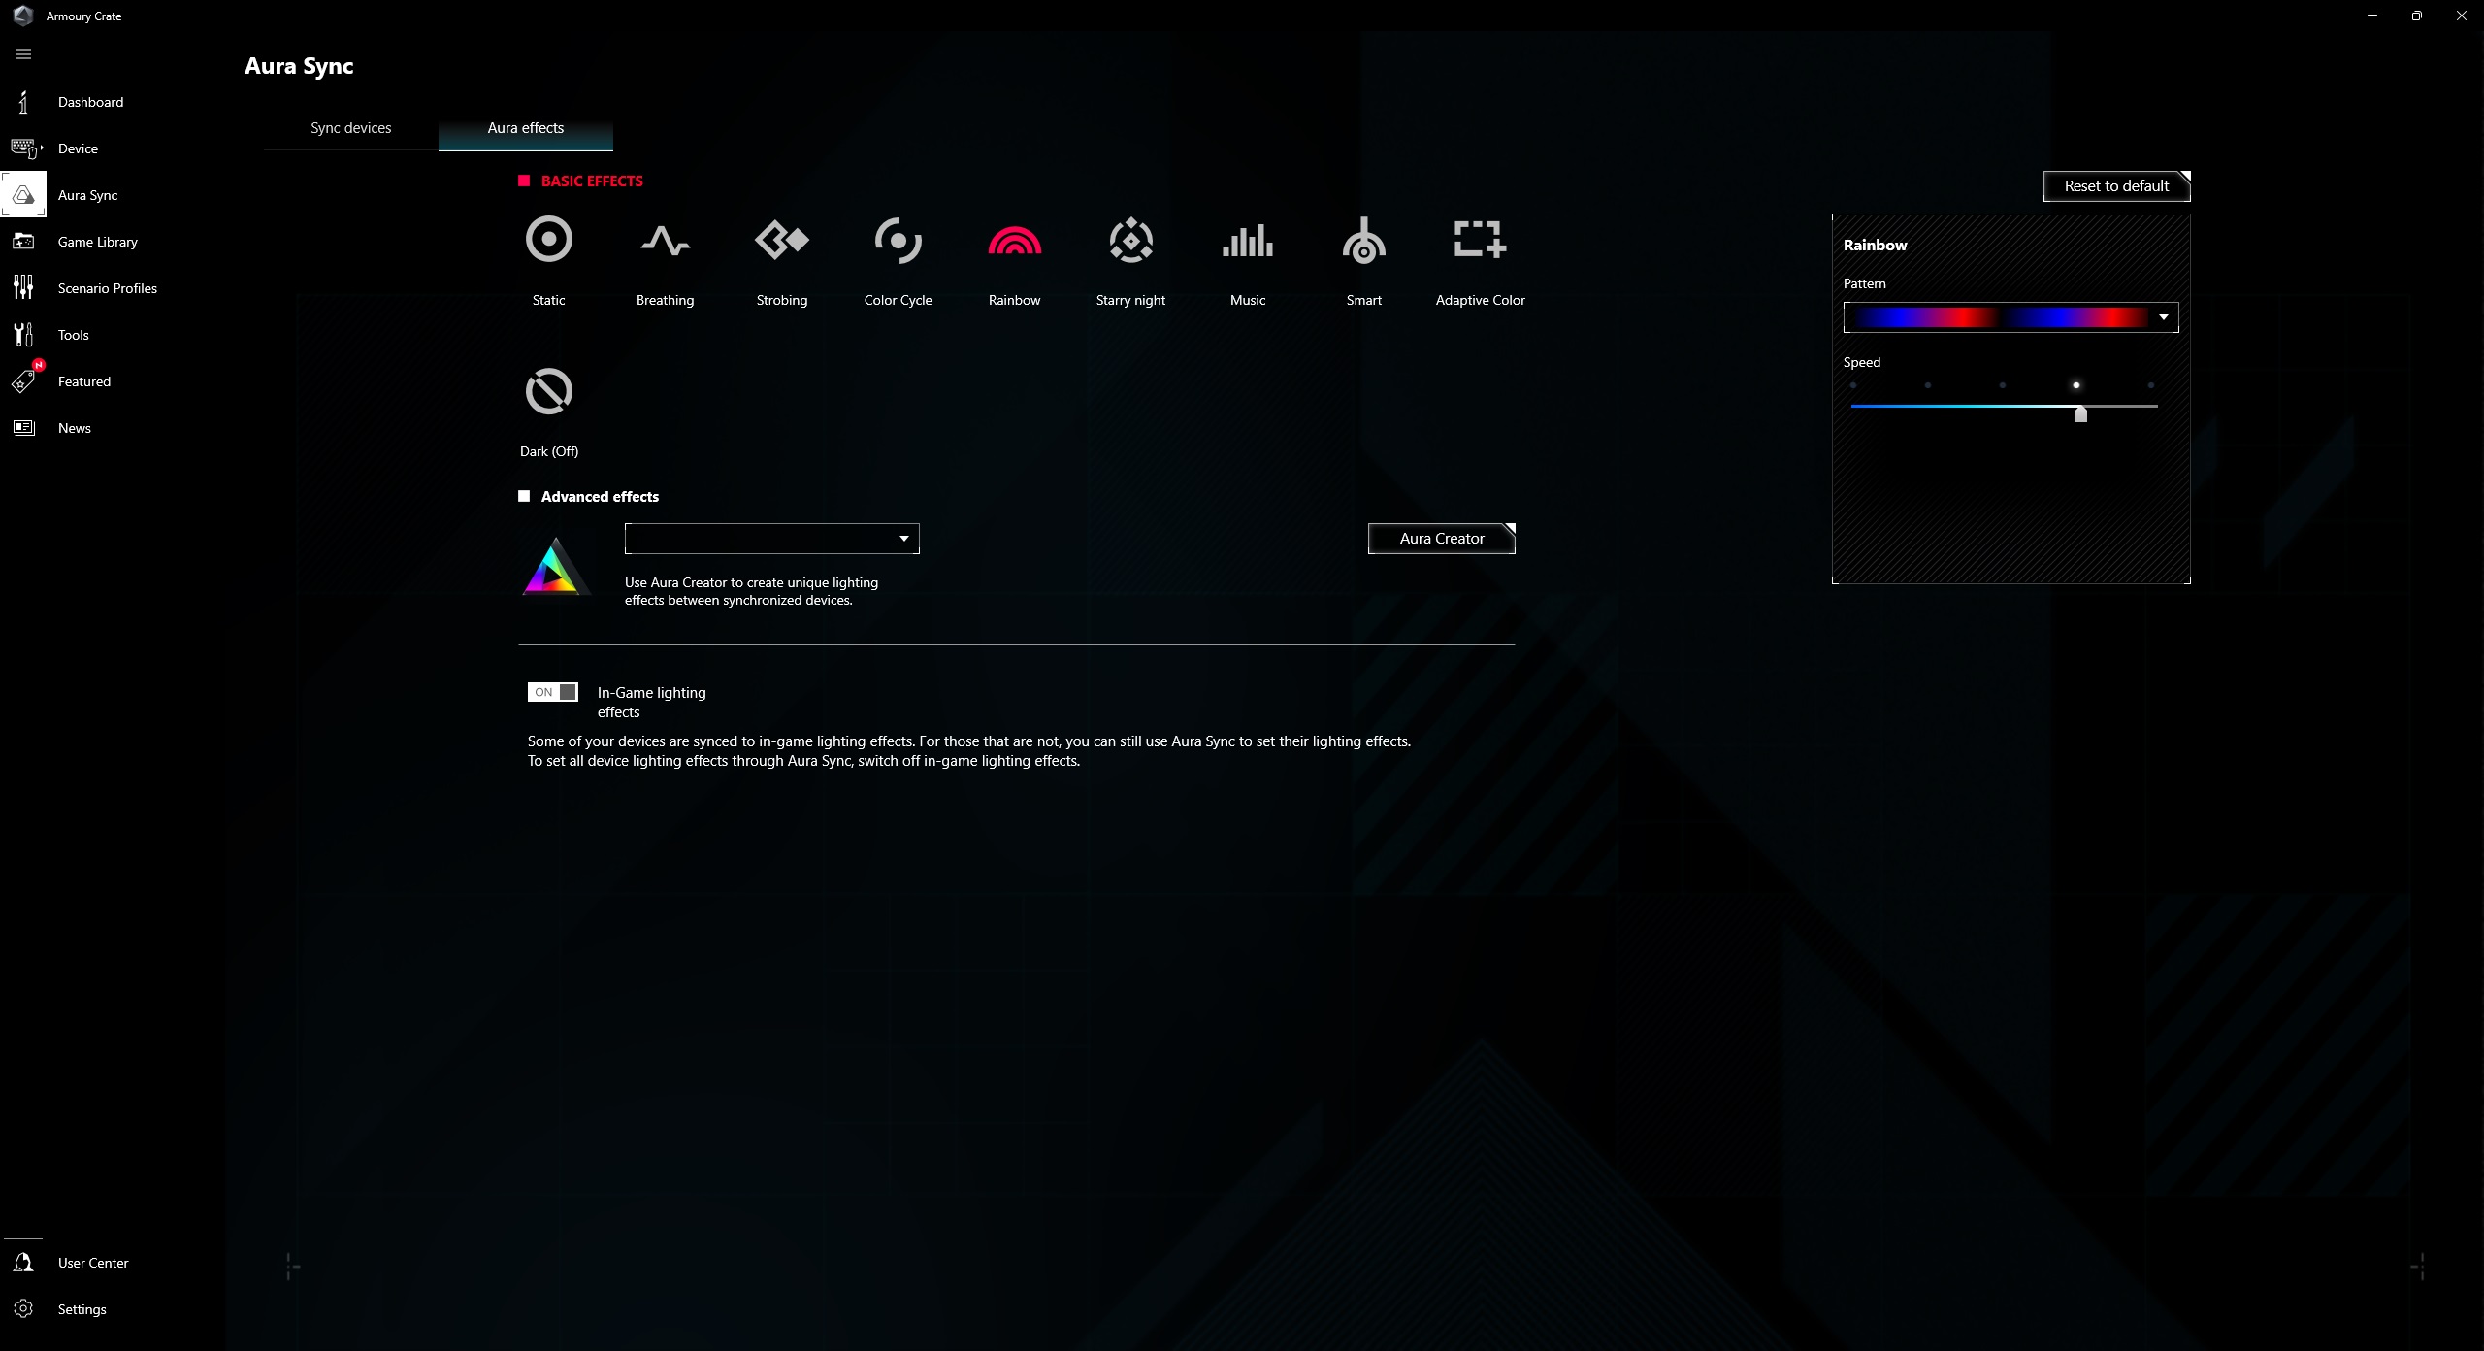Turn lighting off with Dark (Off) icon
Viewport: 2484px width, 1351px height.
(549, 391)
